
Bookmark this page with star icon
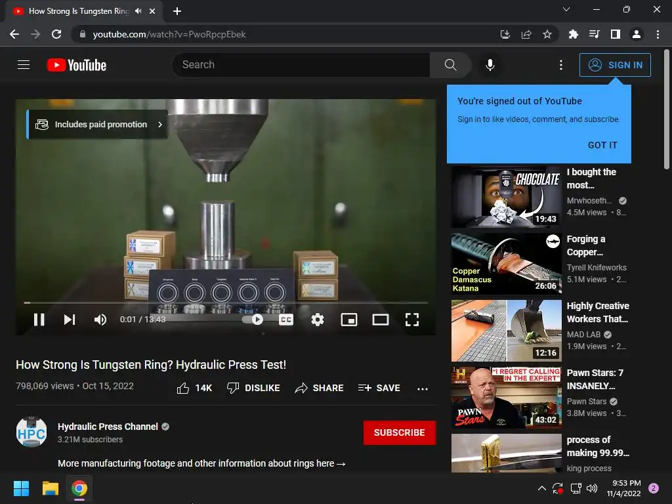pyautogui.click(x=547, y=34)
